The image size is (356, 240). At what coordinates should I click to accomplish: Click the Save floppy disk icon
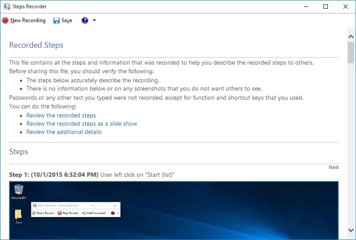point(56,20)
